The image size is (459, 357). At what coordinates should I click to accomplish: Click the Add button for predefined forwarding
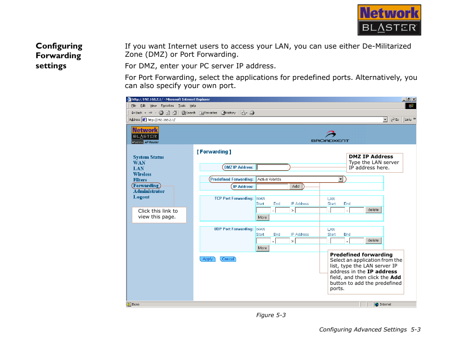(x=296, y=187)
